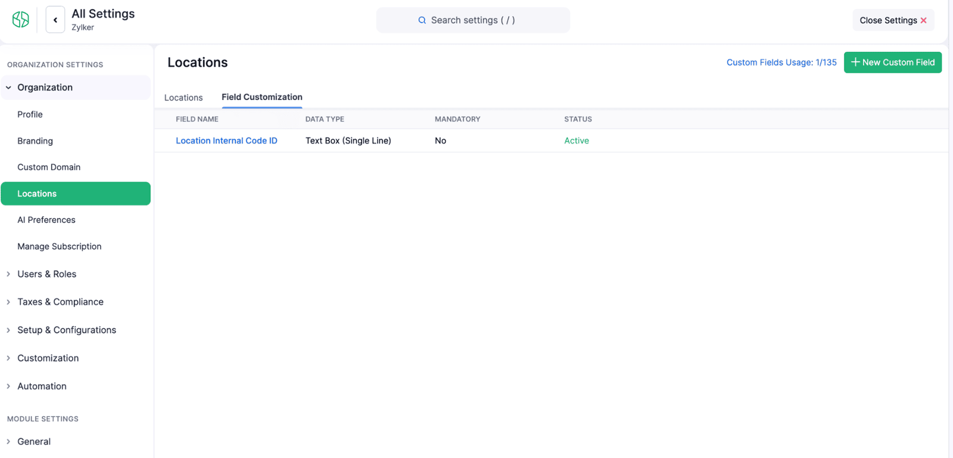Go to Branding settings
The height and width of the screenshot is (458, 953).
tap(35, 141)
